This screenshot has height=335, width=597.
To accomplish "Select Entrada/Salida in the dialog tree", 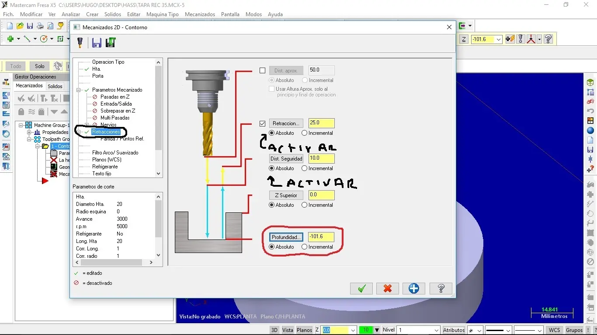I will (x=116, y=104).
